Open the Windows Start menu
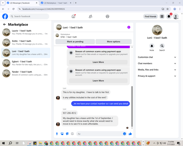 [x=3, y=143]
